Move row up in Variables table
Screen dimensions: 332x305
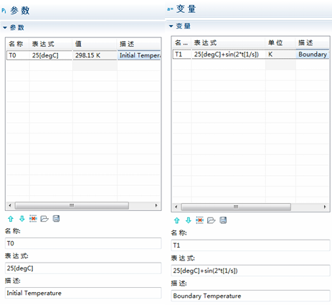click(177, 220)
